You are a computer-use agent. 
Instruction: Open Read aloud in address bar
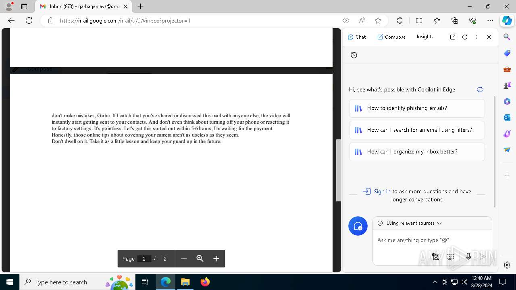click(362, 21)
